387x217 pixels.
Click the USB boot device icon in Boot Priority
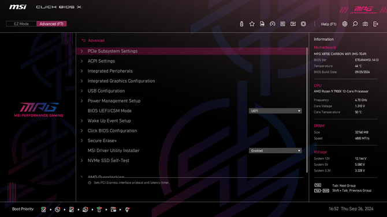click(x=99, y=210)
